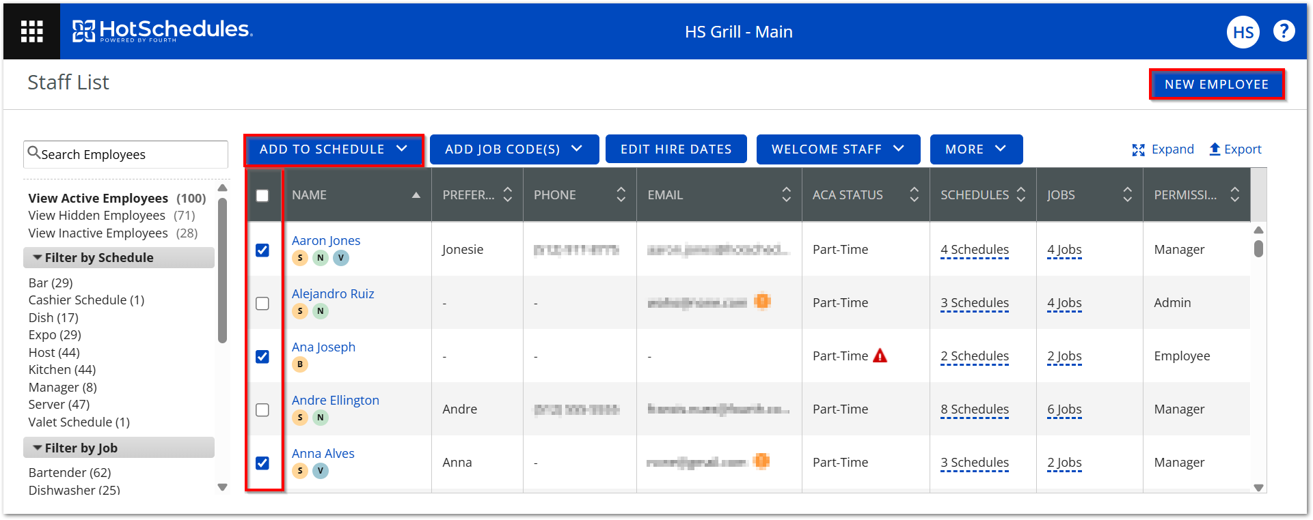Check Alejandro Ruiz's row checkbox
This screenshot has width=1313, height=520.
coord(262,304)
